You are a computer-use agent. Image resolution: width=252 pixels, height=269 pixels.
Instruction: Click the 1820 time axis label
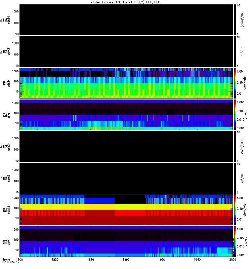click(x=55, y=260)
